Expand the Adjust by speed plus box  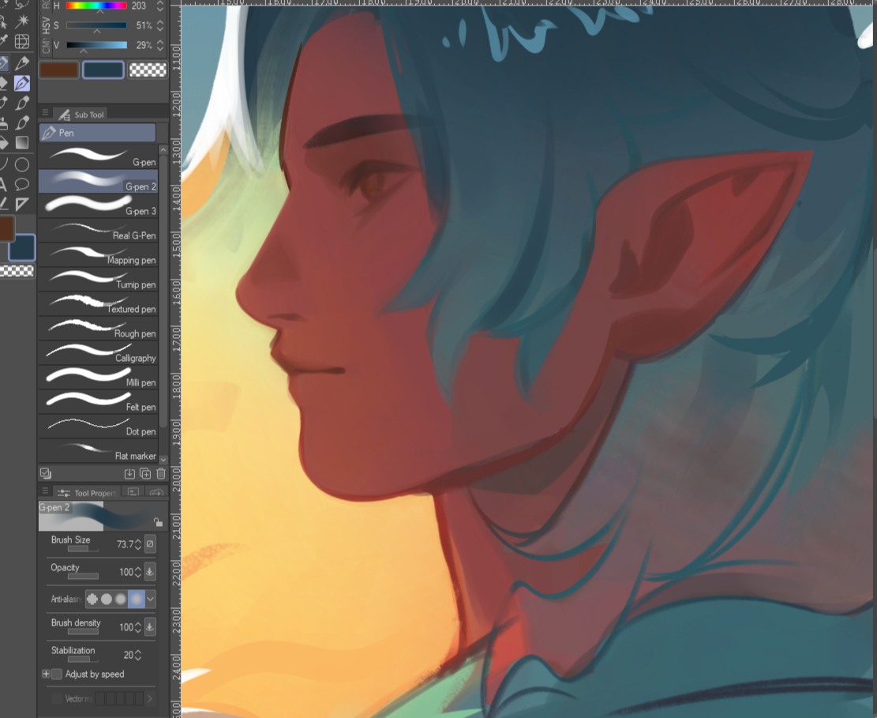click(46, 675)
